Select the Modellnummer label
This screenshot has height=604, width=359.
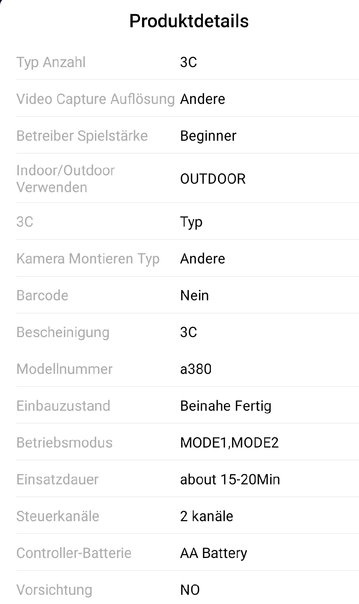[x=64, y=369]
